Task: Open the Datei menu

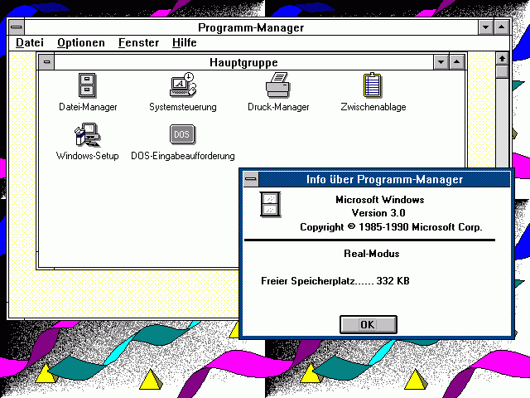Action: [x=30, y=42]
